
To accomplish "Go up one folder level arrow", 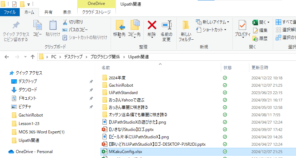I will click(33, 57).
